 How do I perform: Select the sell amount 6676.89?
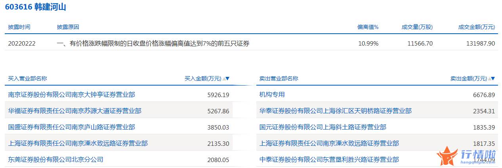(484, 95)
